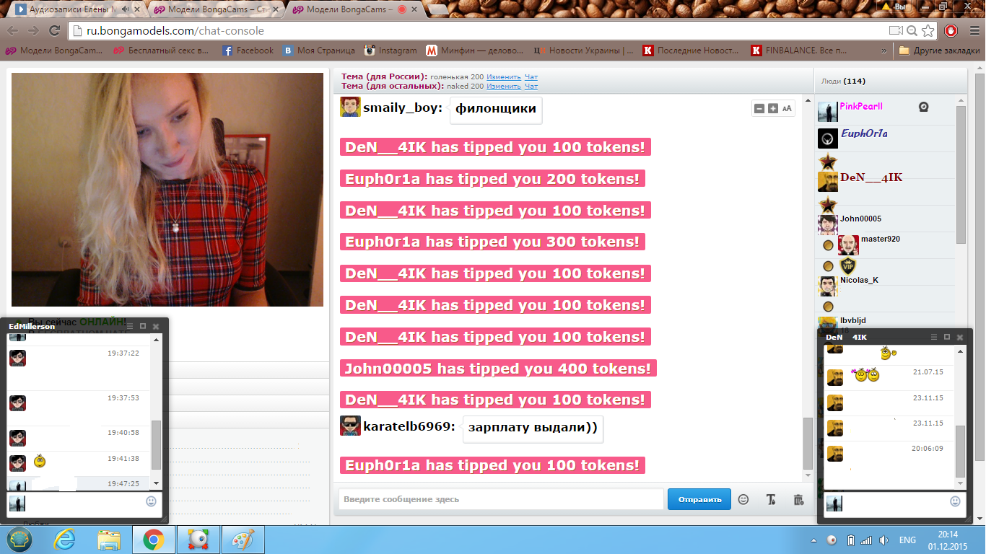986x554 pixels.
Task: Show hidden icons in the system tray
Action: [814, 540]
